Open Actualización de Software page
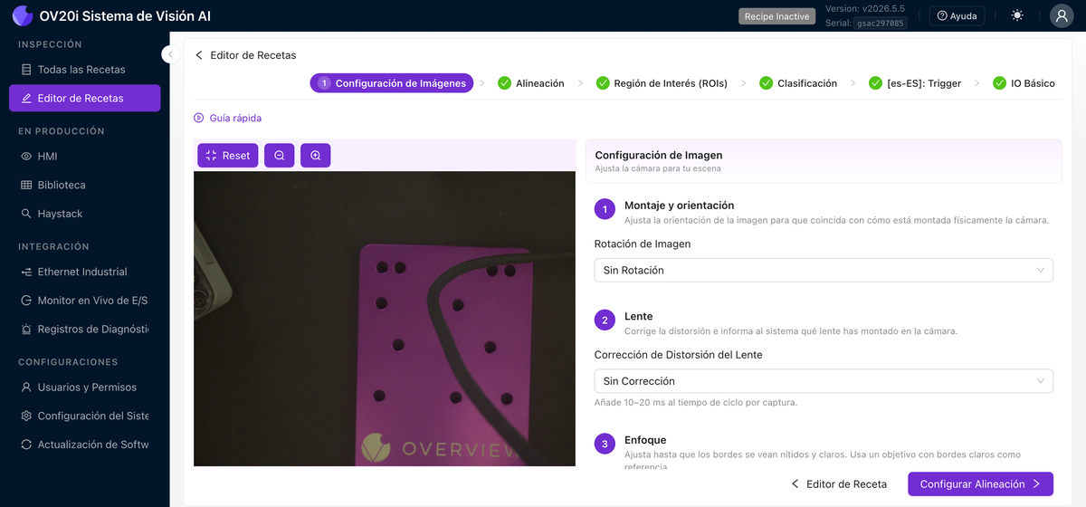1086x507 pixels. (x=84, y=445)
